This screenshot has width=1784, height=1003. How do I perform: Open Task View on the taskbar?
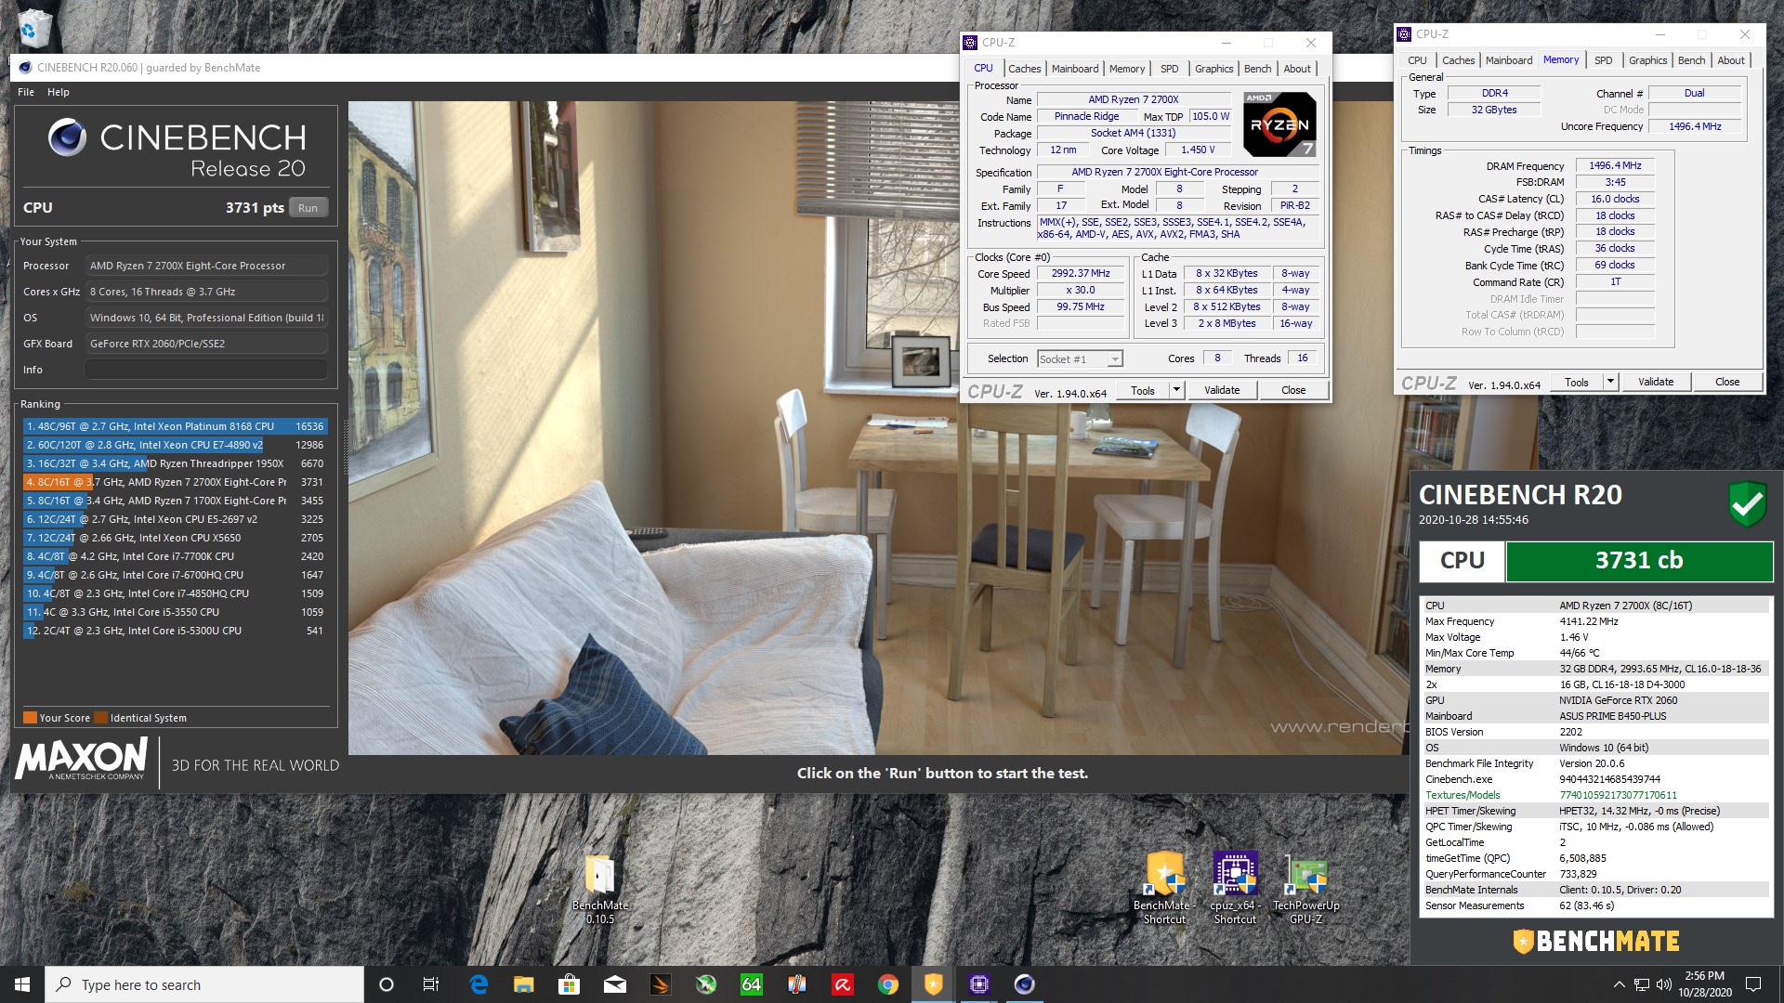click(431, 984)
